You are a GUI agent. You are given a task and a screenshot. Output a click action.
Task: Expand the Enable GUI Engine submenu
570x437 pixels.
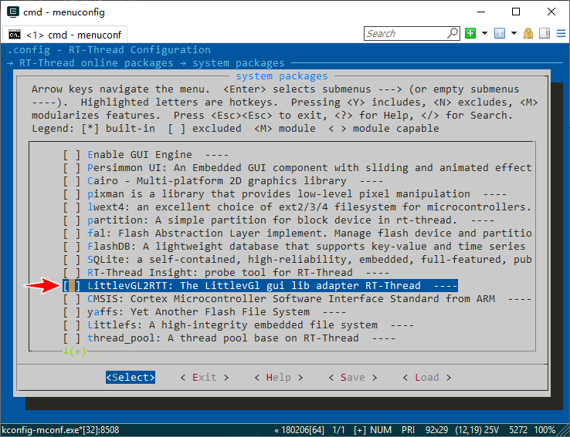[140, 154]
